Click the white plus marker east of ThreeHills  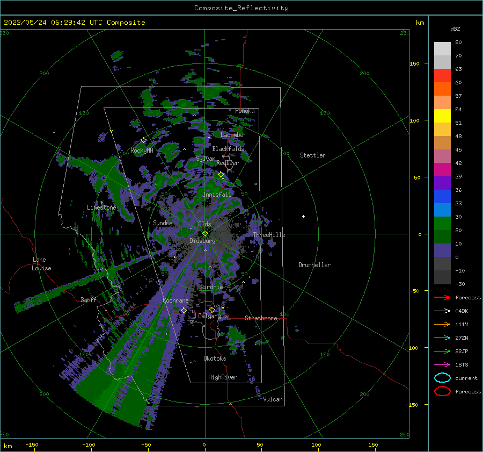[x=303, y=216]
